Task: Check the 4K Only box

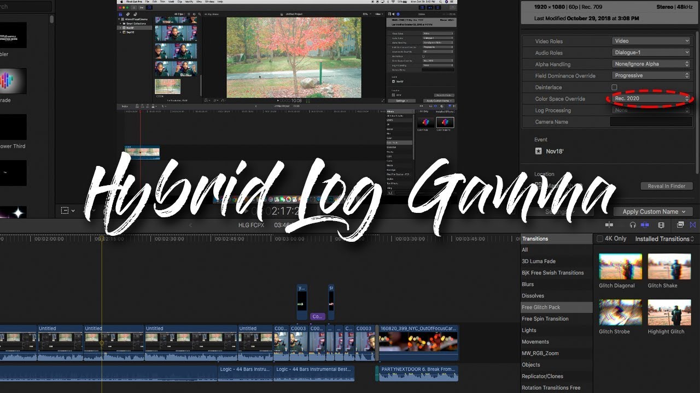Action: pyautogui.click(x=600, y=239)
